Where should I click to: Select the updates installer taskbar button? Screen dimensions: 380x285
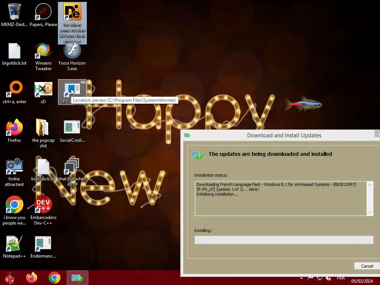coord(78,278)
